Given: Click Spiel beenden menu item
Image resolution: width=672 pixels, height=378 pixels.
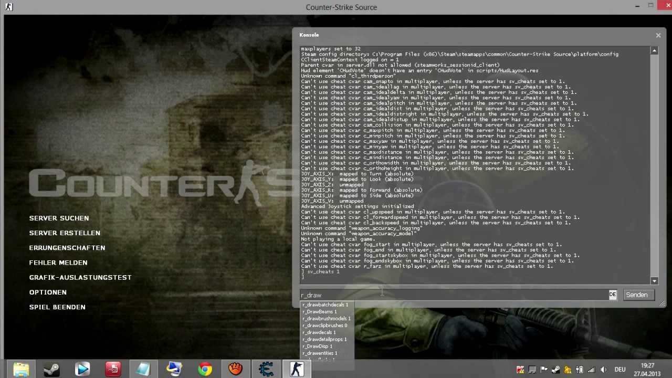Looking at the screenshot, I should 57,307.
